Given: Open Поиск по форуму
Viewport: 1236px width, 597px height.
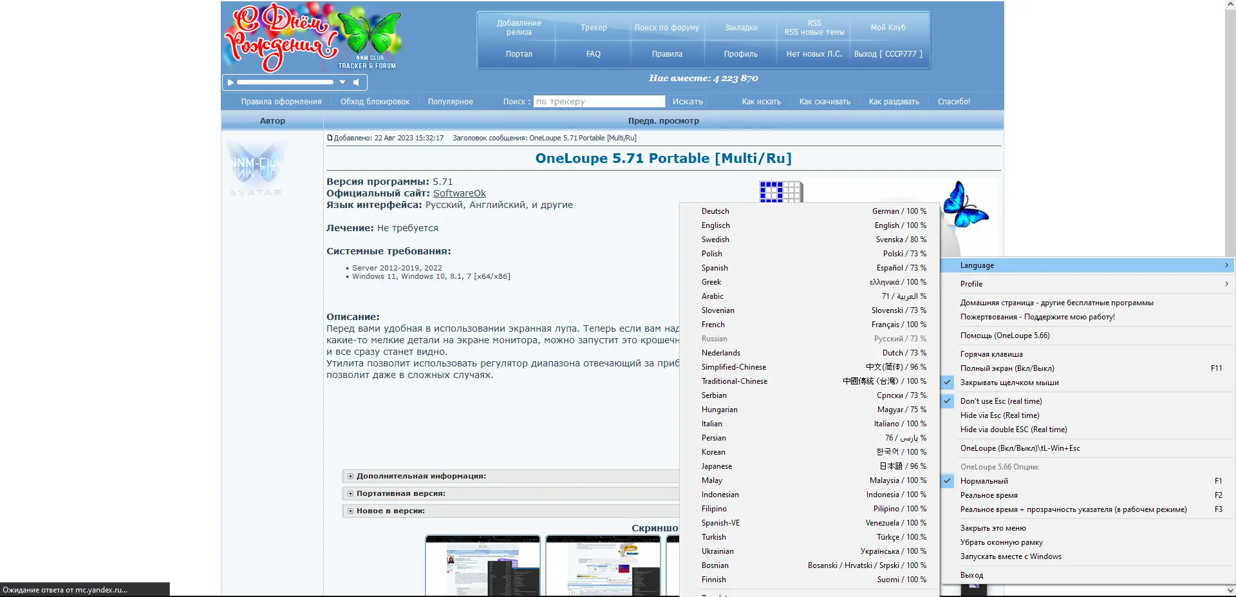Looking at the screenshot, I should pyautogui.click(x=667, y=28).
